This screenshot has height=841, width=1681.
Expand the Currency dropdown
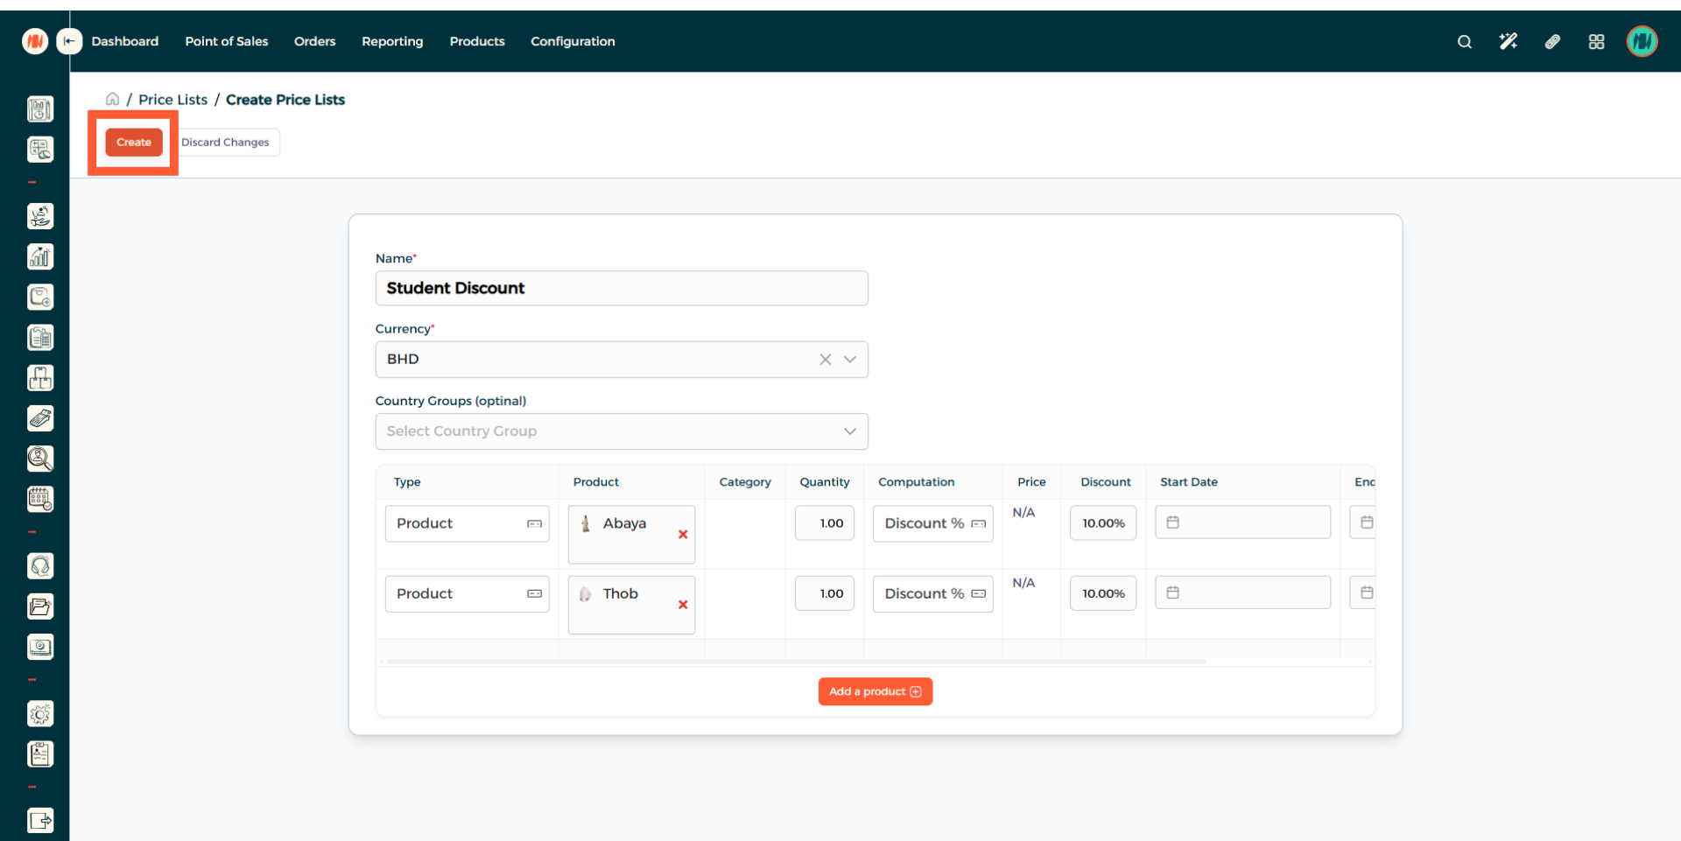pos(850,360)
